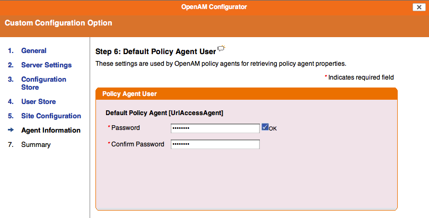Click the OpenAM Configurator title bar
This screenshot has width=429, height=218.
click(x=214, y=7)
